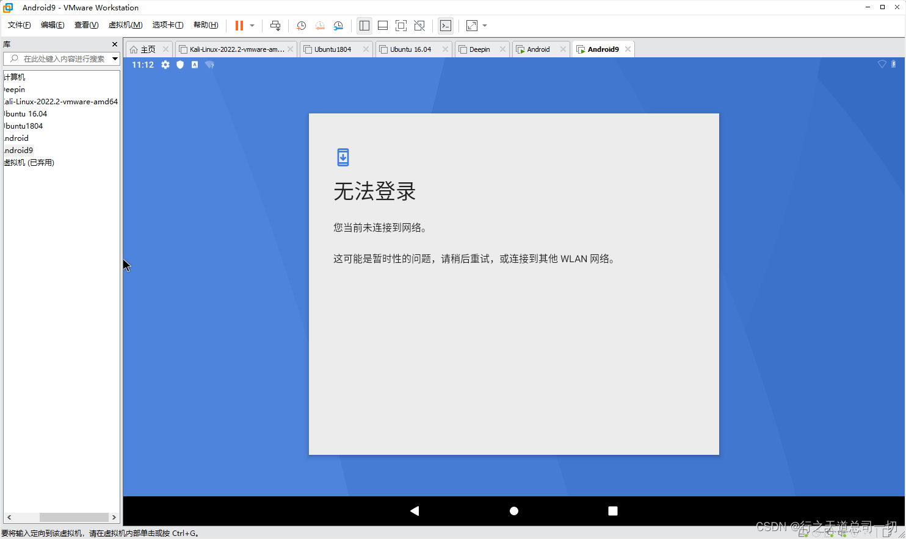Close the library panel
Image resolution: width=906 pixels, height=539 pixels.
click(115, 44)
